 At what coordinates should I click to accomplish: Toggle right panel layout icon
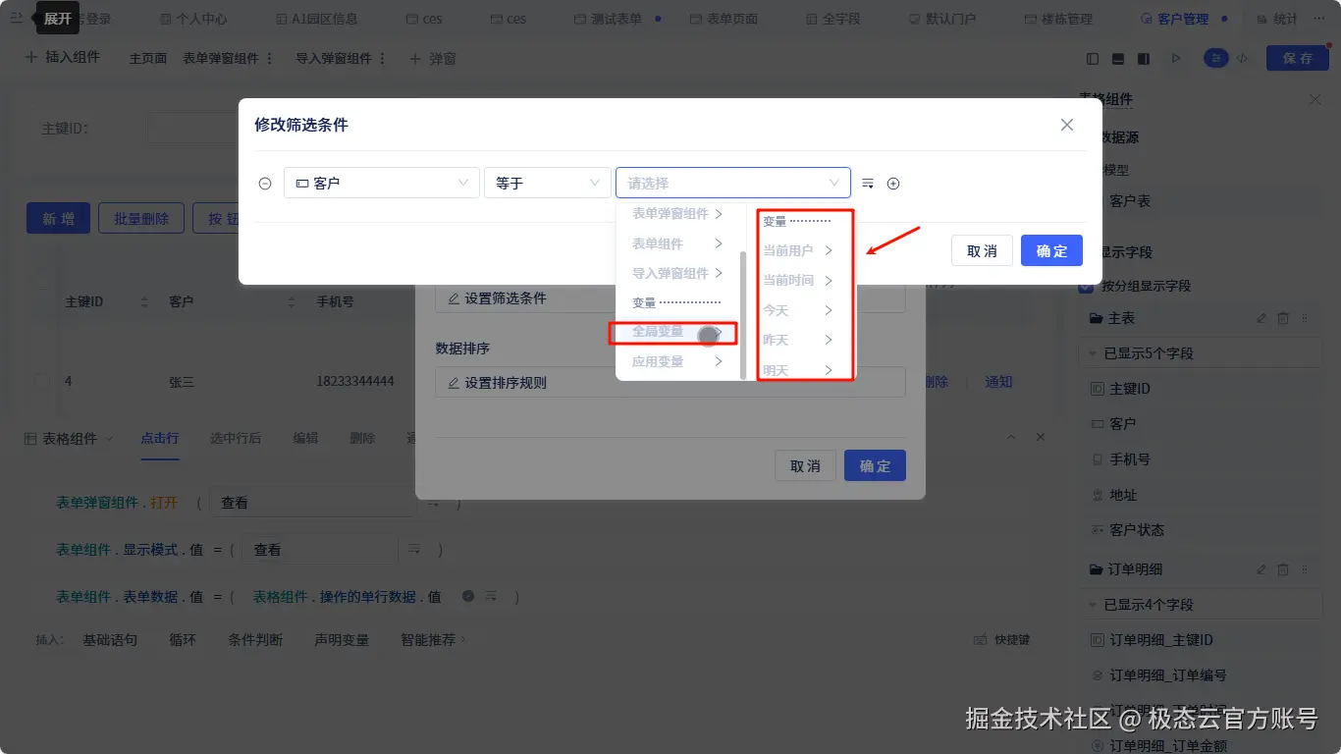point(1144,59)
